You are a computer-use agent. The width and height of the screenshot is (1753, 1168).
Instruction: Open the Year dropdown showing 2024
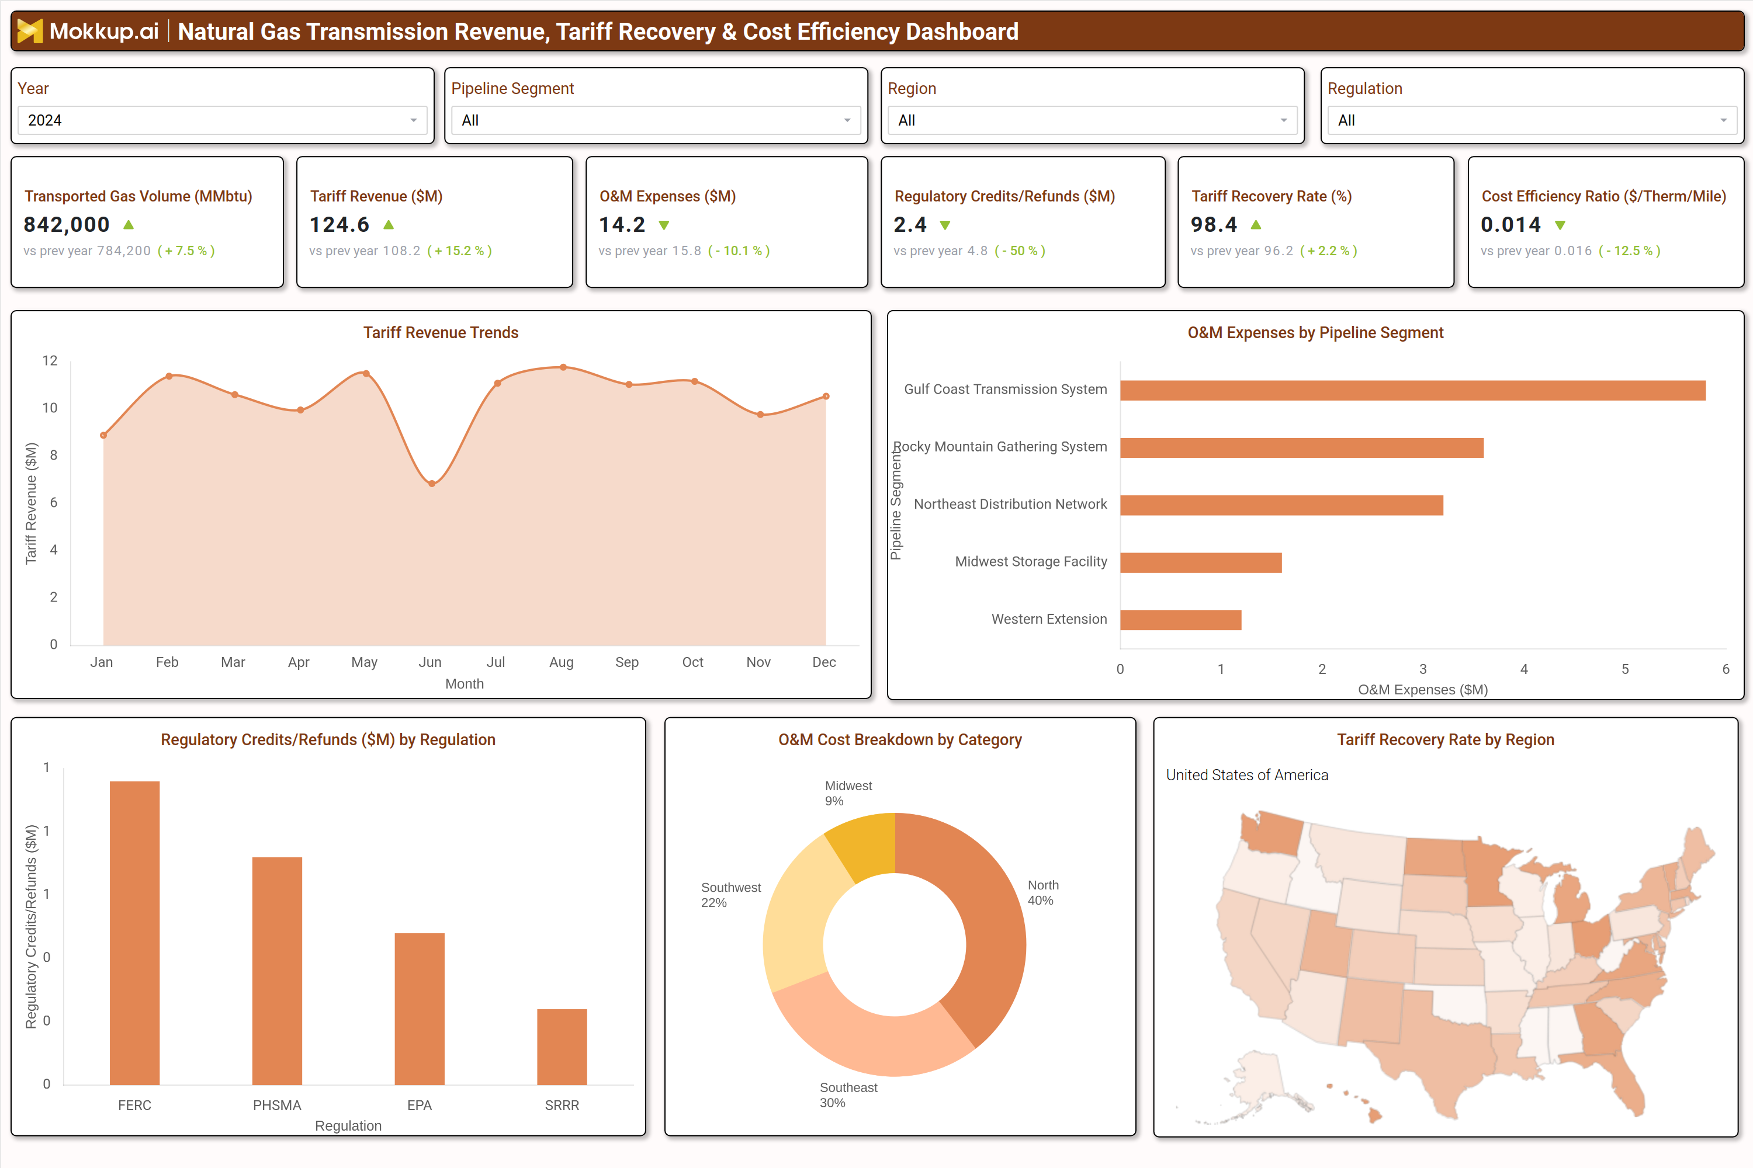pos(222,120)
